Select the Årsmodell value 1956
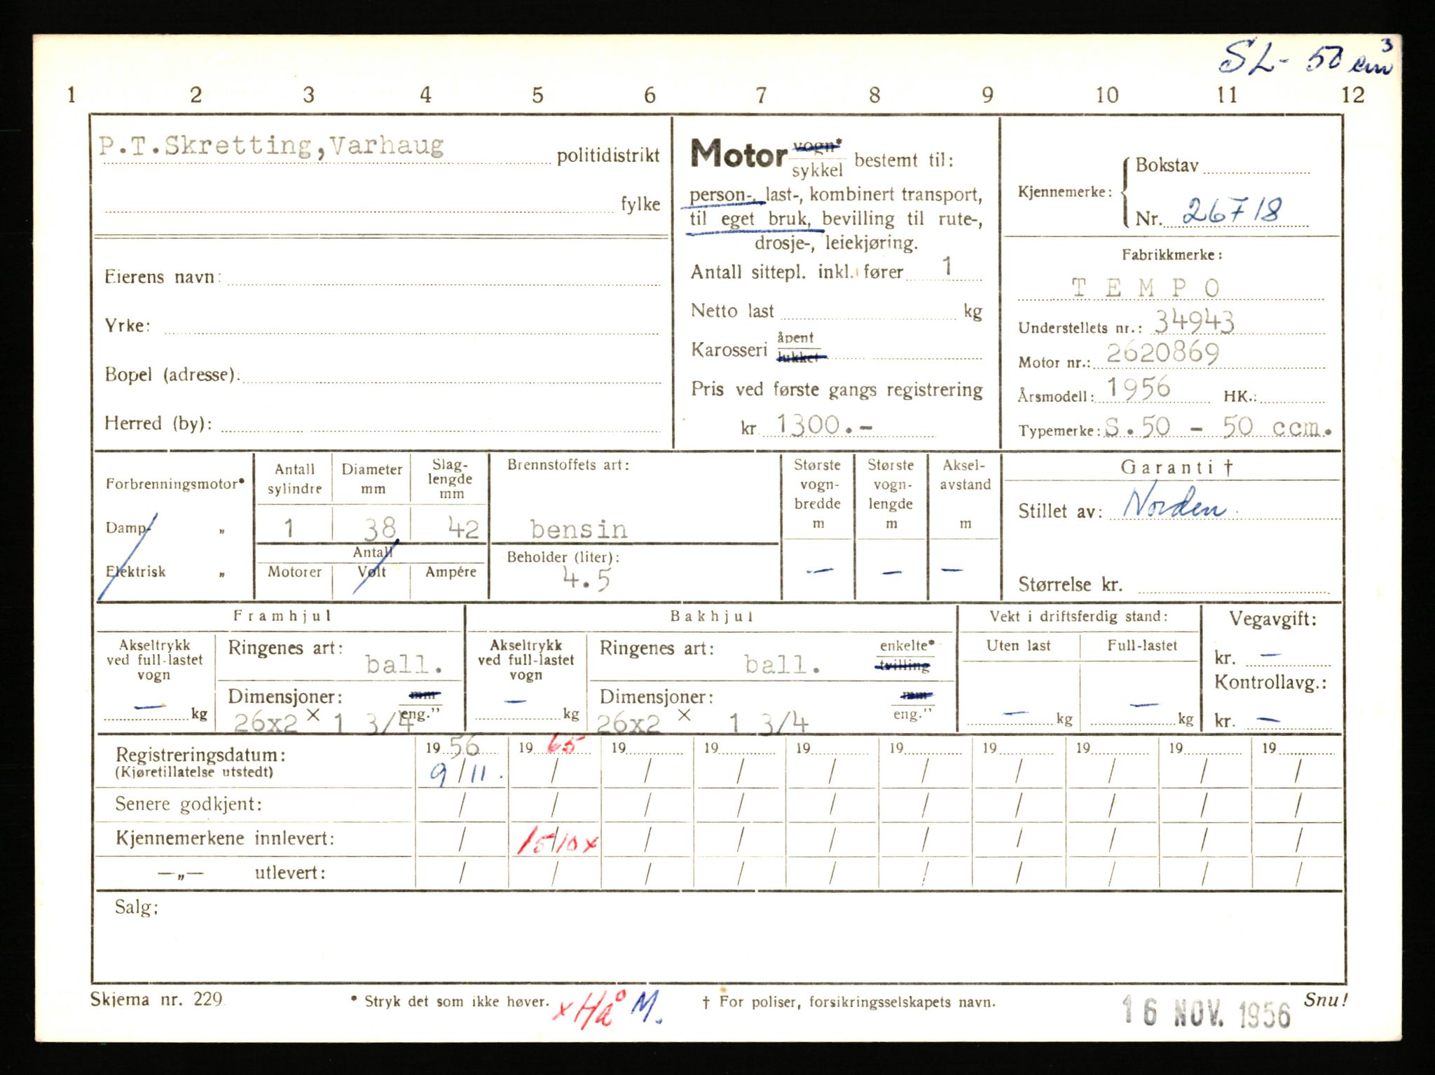Viewport: 1435px width, 1075px height. point(1139,388)
